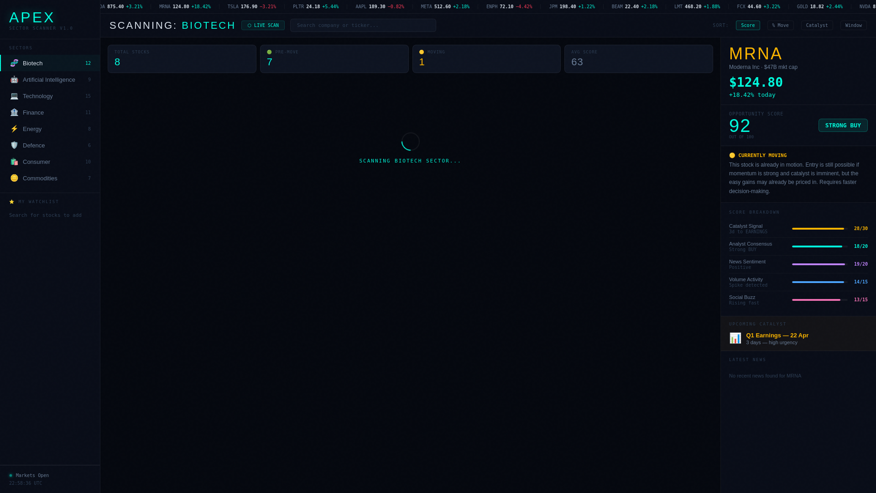Click the +18.42% today change
876x493 pixels.
tap(752, 95)
